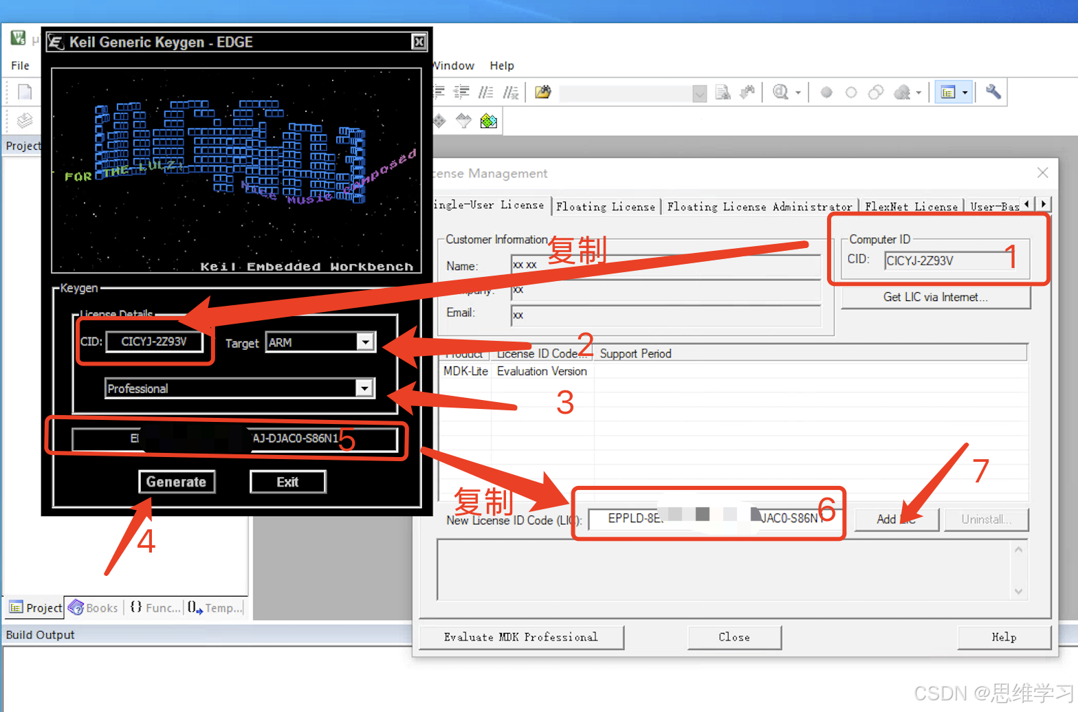Click the Find document icon in toolbar

pos(723,92)
